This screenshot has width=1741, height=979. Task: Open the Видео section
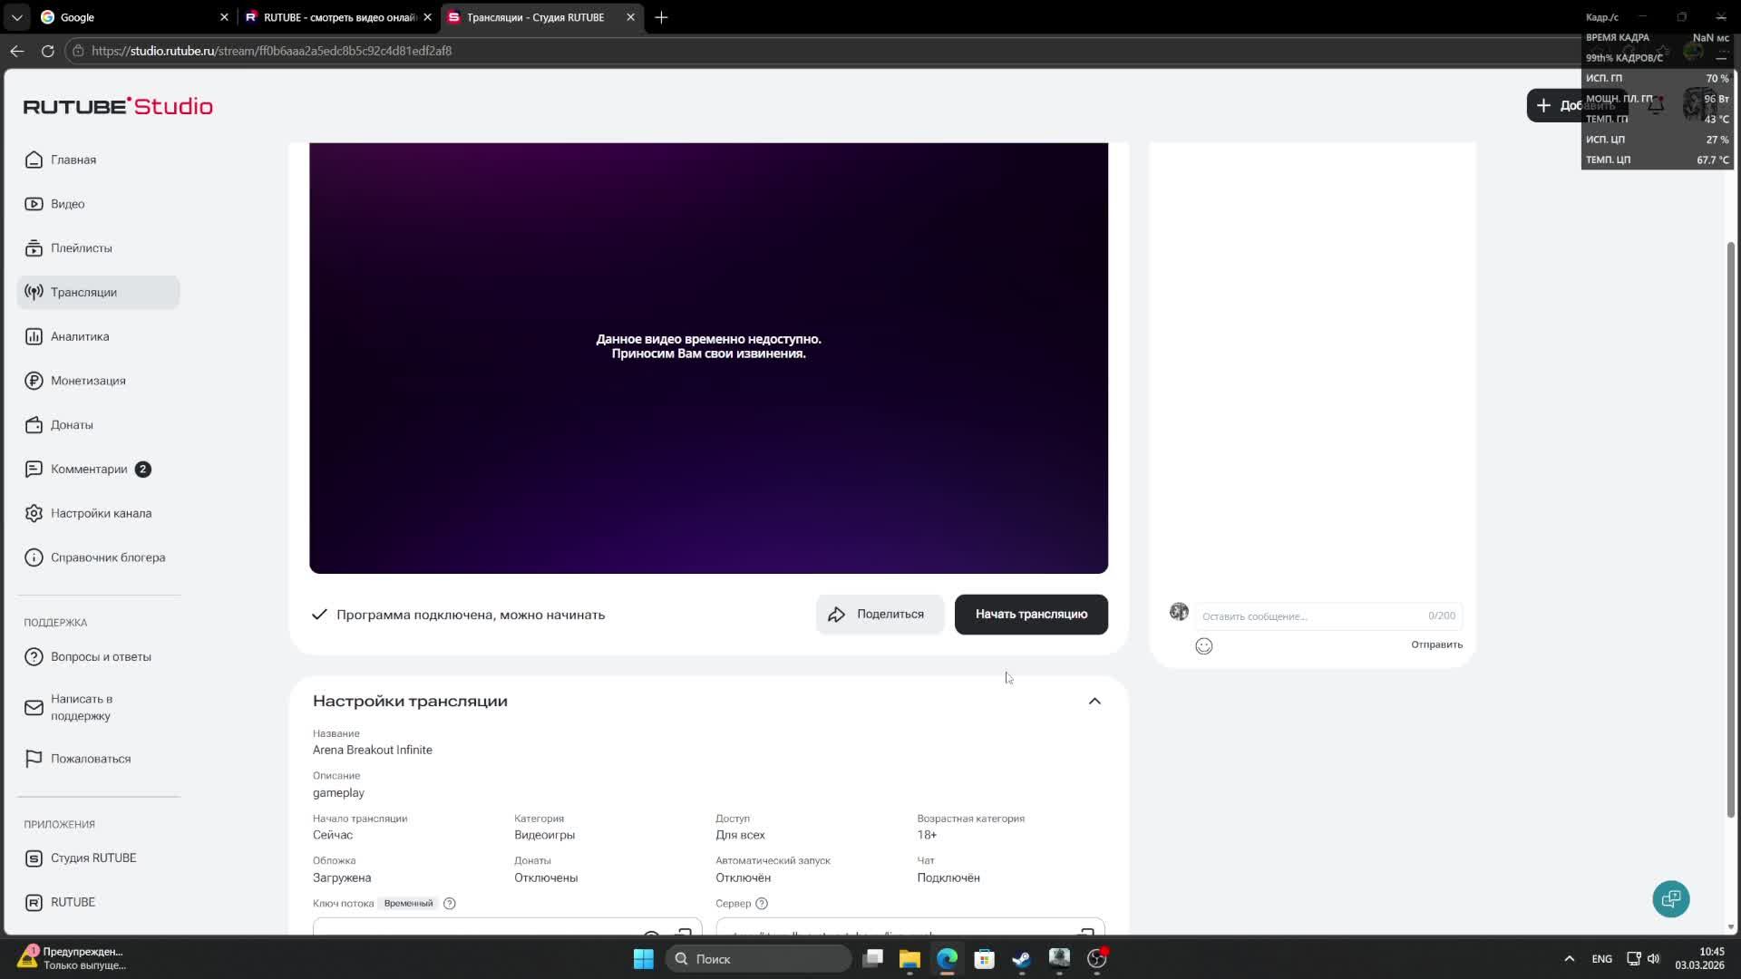click(67, 204)
